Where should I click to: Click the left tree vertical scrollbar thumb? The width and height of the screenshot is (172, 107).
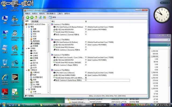(48, 39)
